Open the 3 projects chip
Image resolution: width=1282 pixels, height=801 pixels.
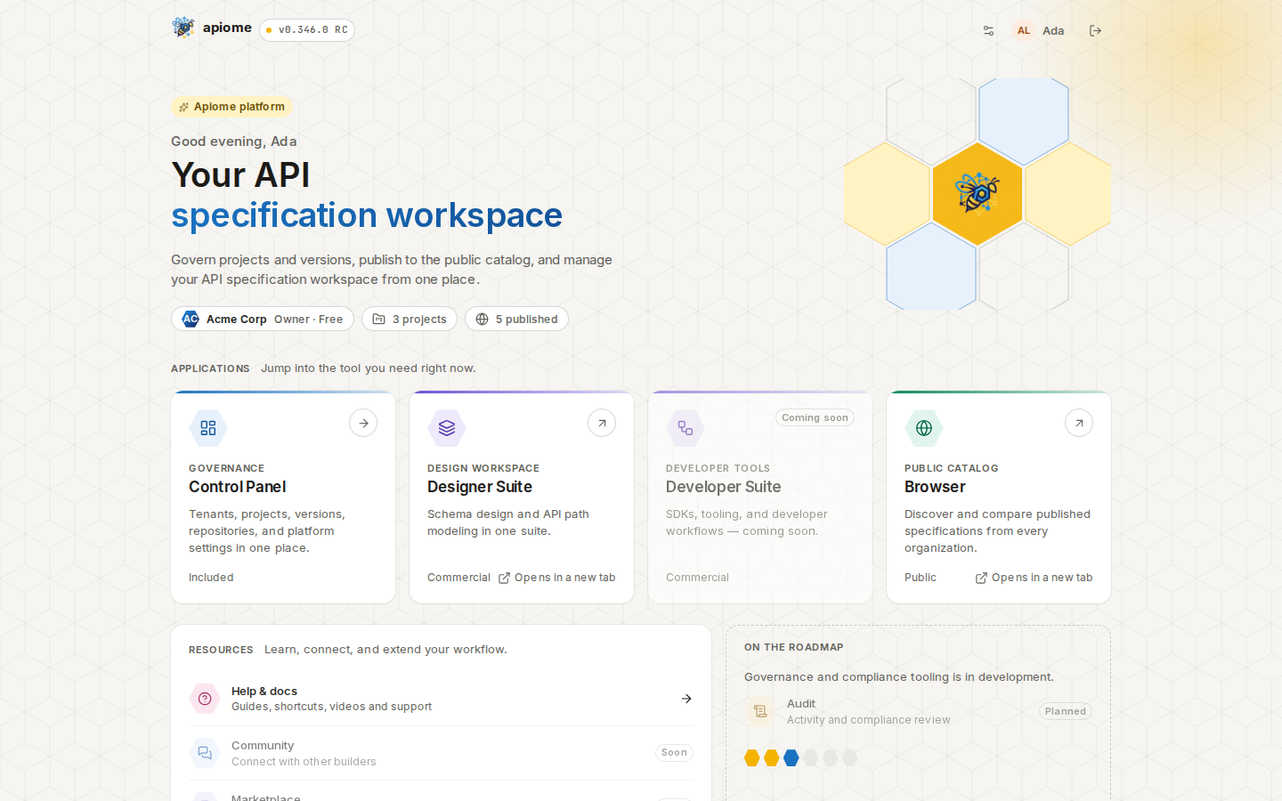410,319
